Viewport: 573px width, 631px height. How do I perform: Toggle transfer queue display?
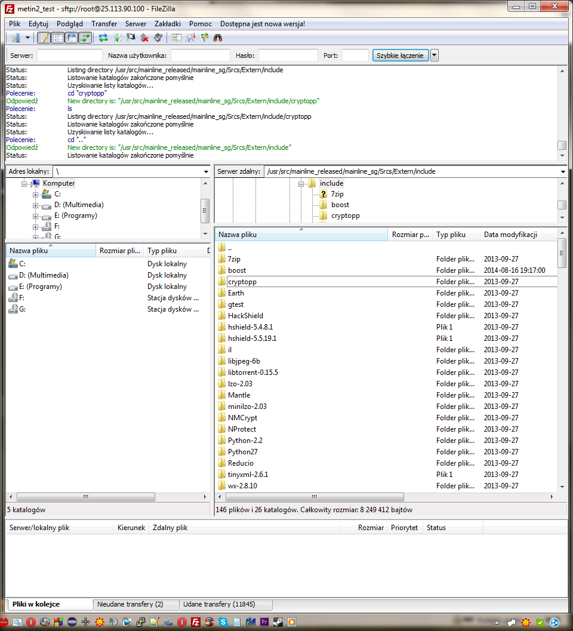[85, 38]
